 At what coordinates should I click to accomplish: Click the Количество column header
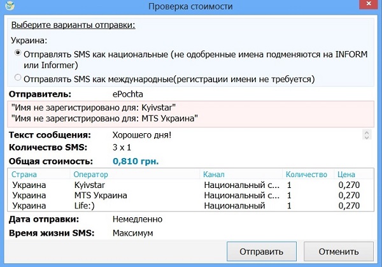[308, 175]
